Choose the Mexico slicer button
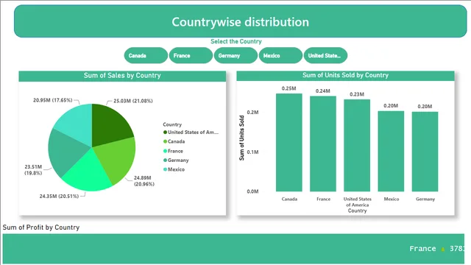This screenshot has width=471, height=265. [280, 56]
